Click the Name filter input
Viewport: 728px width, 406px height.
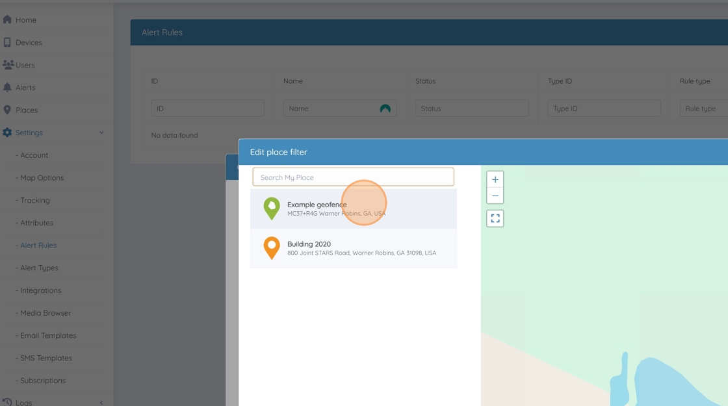[x=340, y=108]
